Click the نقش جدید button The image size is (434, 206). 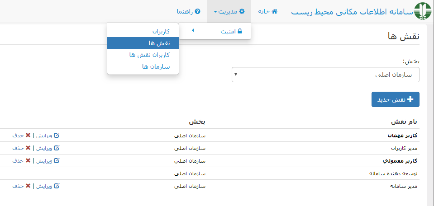(396, 99)
